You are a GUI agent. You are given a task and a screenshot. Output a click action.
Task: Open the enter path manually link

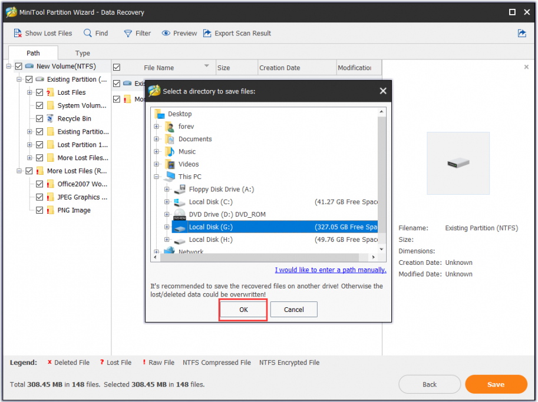click(331, 270)
